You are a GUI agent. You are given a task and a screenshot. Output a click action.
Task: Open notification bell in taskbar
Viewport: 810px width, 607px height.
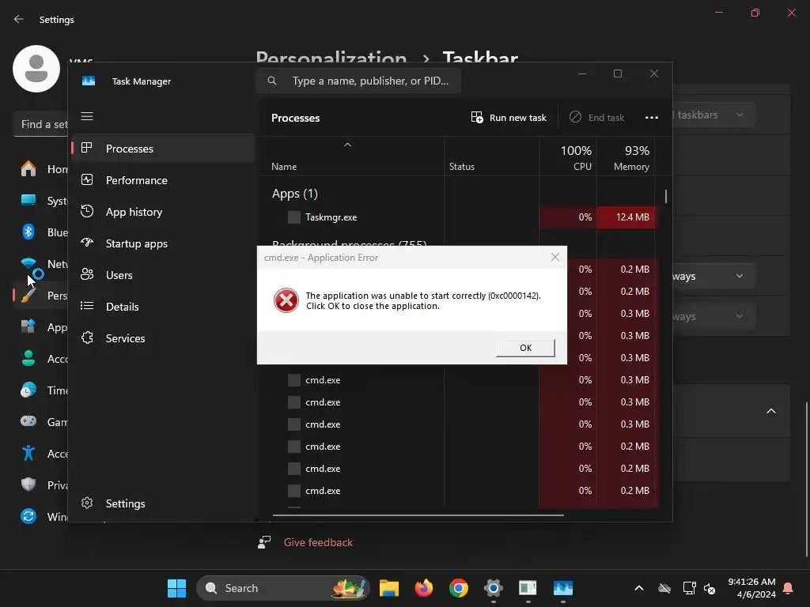point(789,588)
